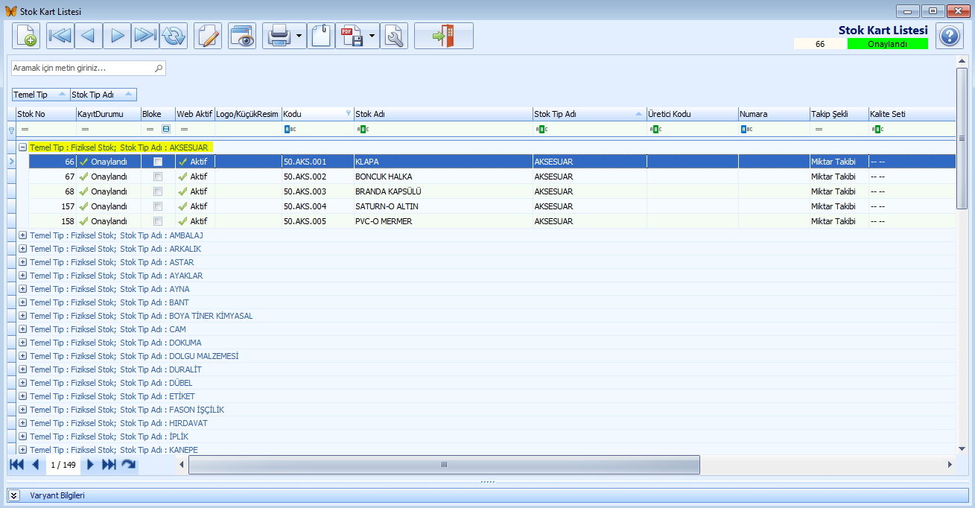
Task: Sort by Stok Adı column header
Action: click(442, 114)
